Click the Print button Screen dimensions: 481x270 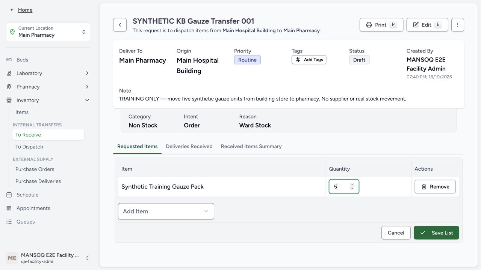click(381, 25)
